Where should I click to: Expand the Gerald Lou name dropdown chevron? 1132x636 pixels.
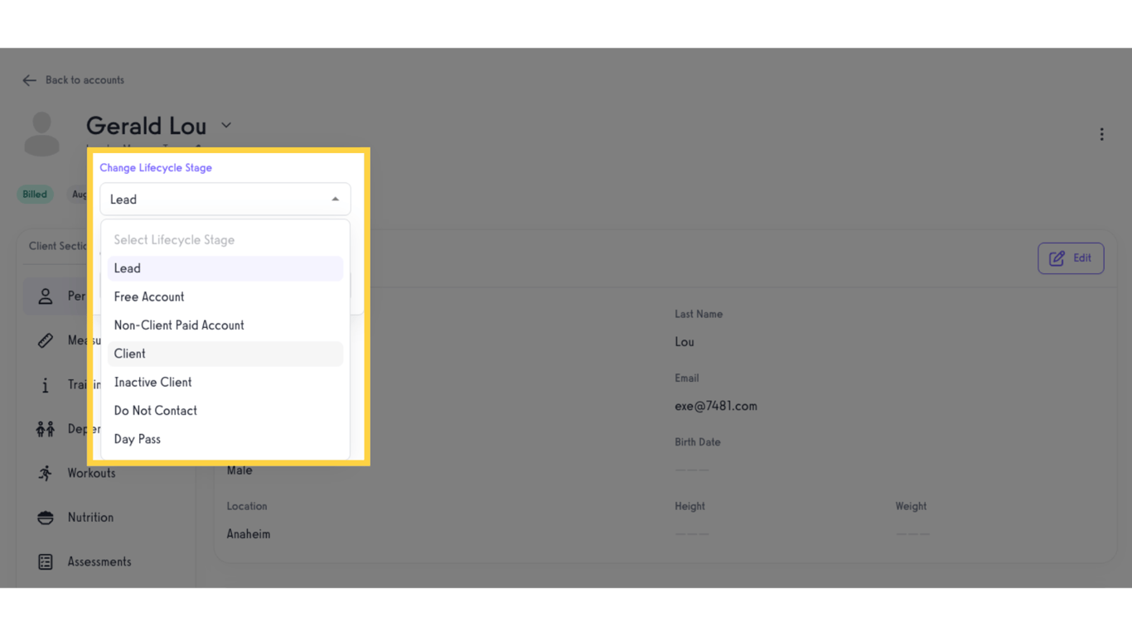coord(225,125)
